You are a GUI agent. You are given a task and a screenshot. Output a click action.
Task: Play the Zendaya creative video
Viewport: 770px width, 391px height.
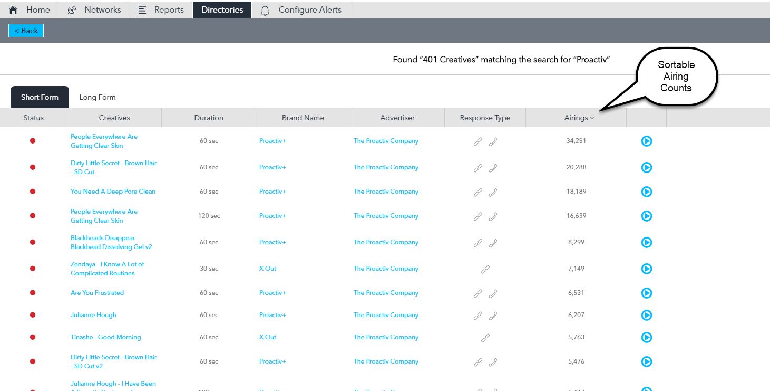point(647,269)
